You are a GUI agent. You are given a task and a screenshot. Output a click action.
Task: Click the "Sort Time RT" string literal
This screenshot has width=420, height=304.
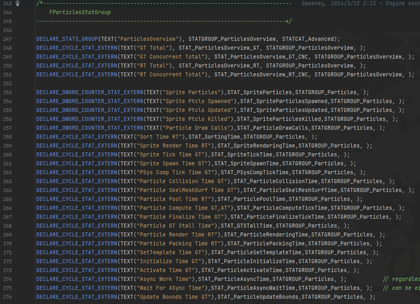pyautogui.click(x=159, y=137)
